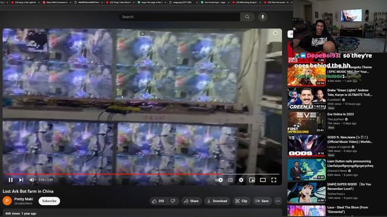Share this video
387x217 pixels.
(191, 201)
